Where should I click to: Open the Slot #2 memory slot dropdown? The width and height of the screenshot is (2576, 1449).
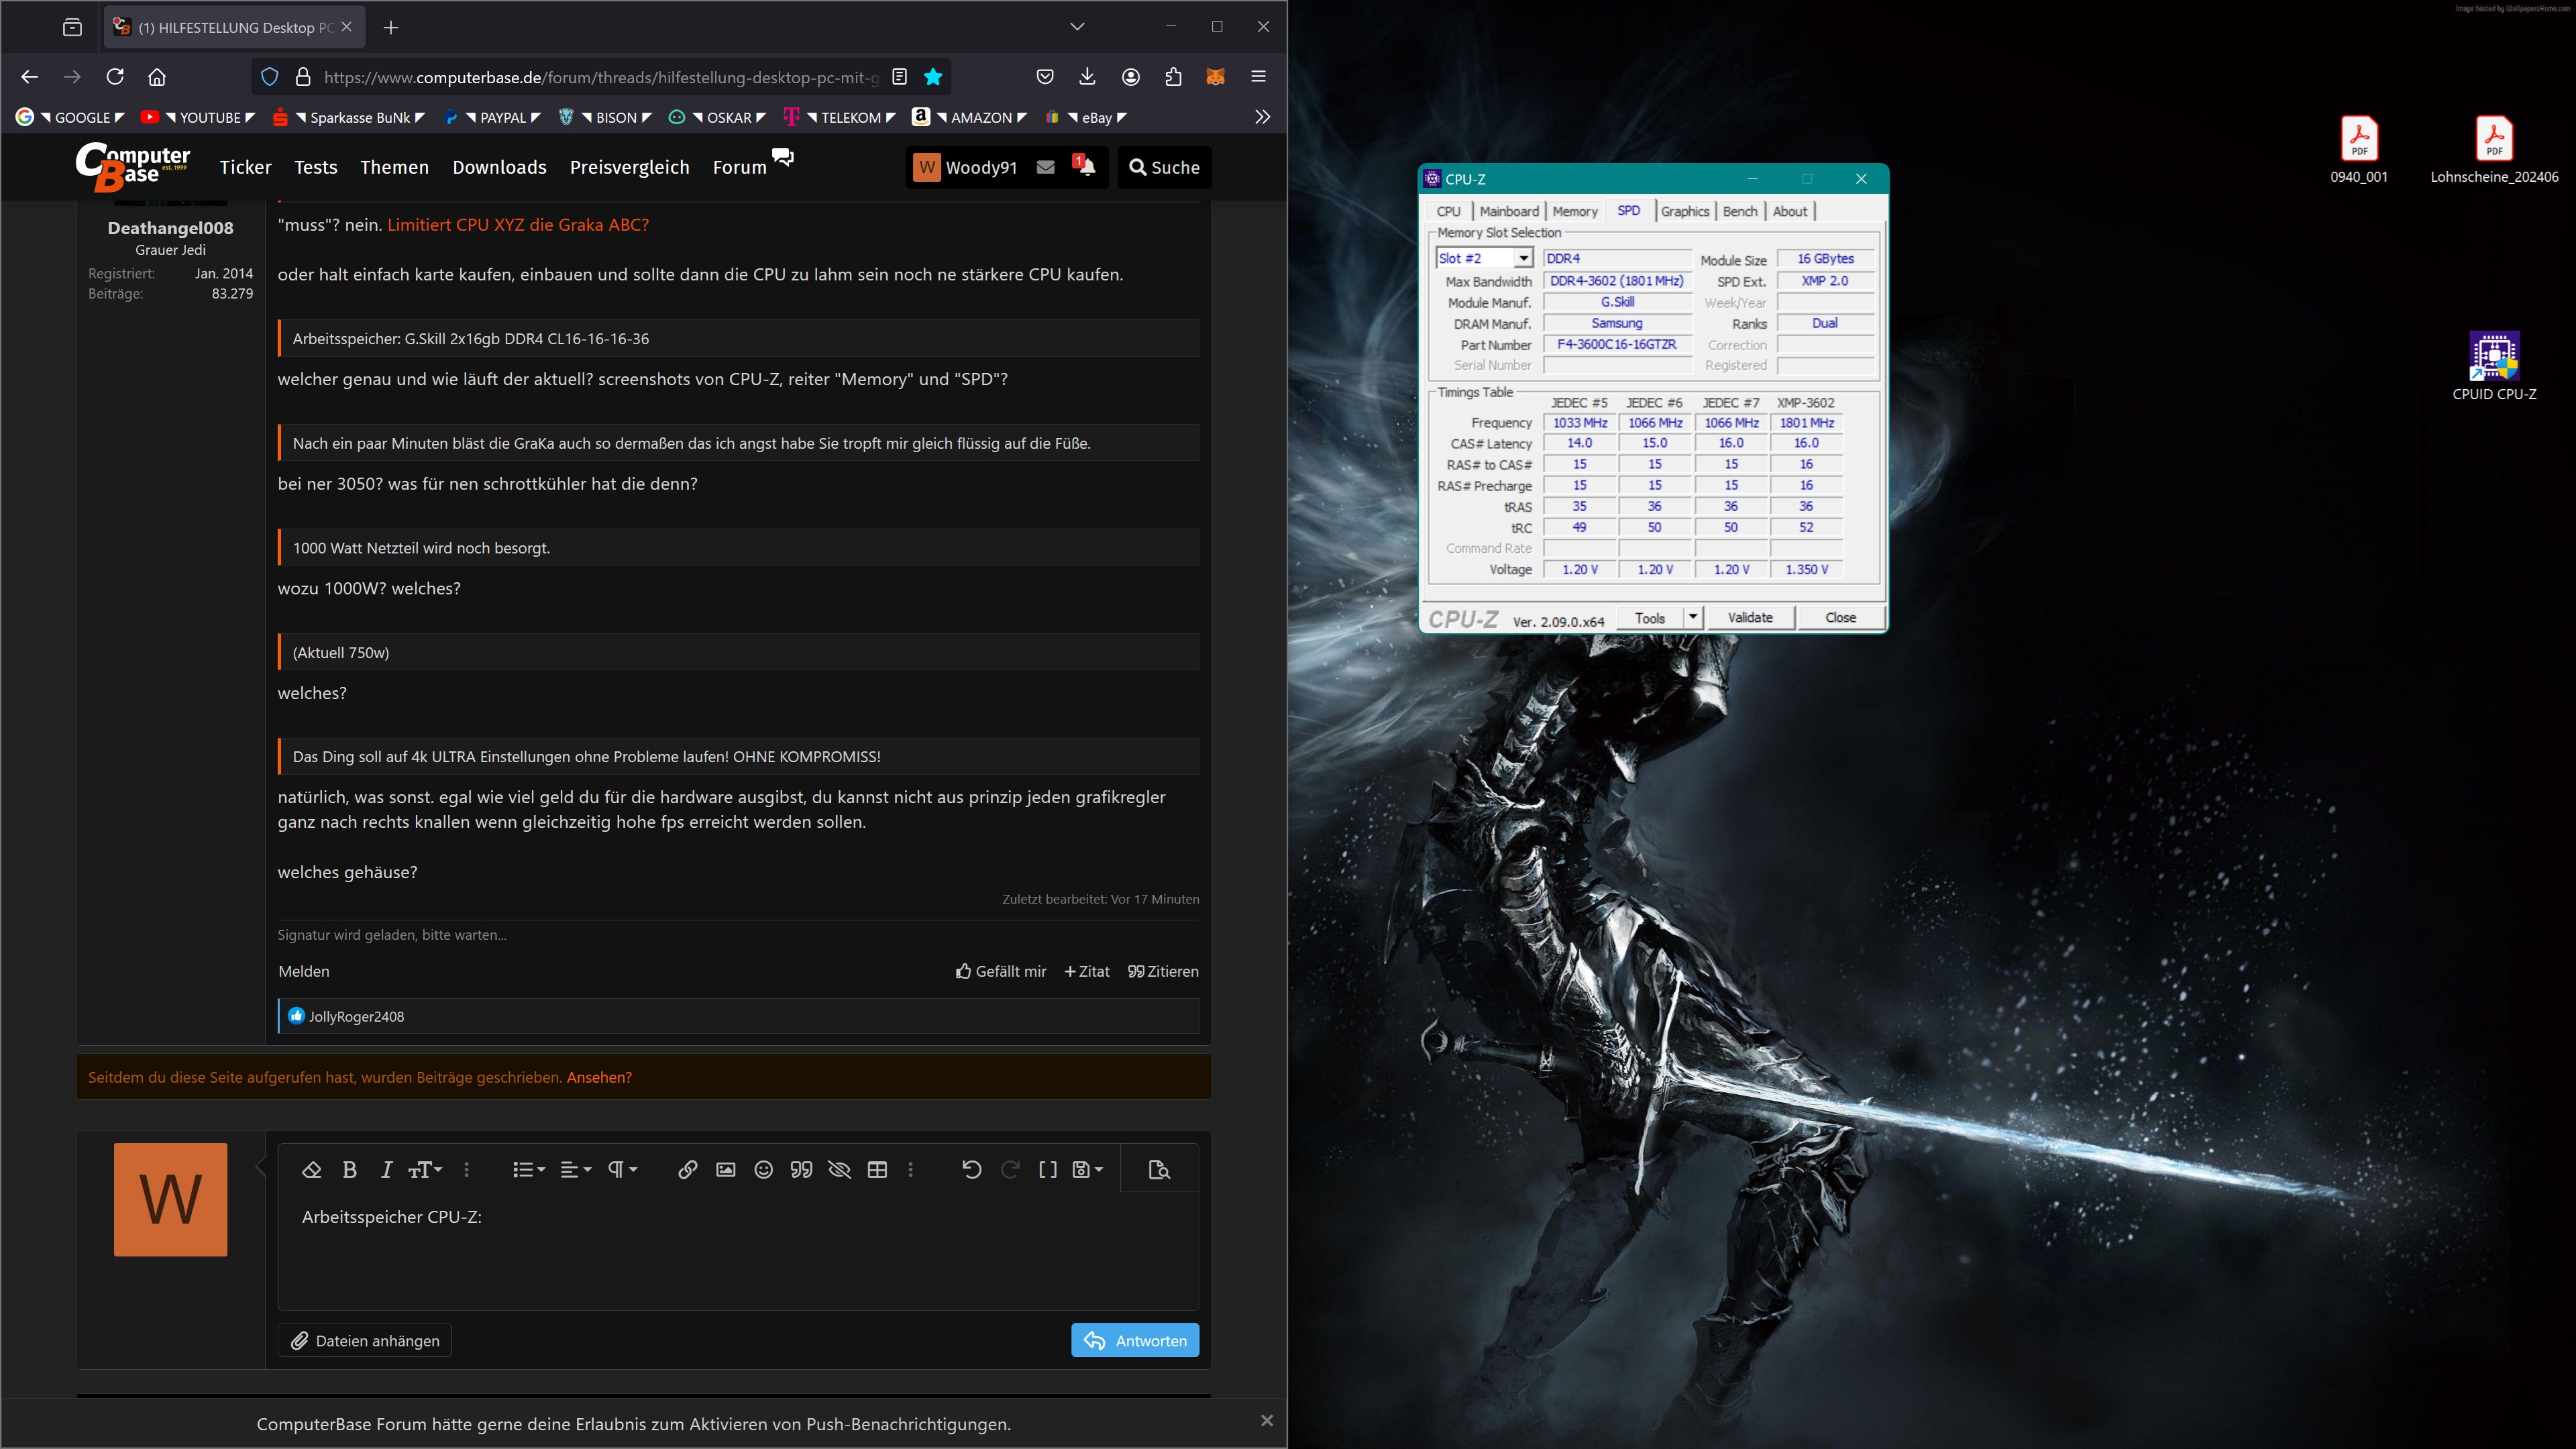coord(1522,258)
